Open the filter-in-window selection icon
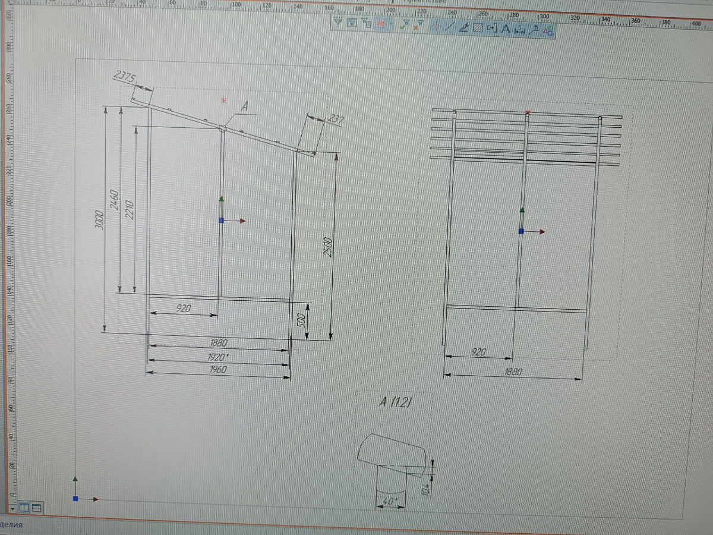This screenshot has height=535, width=713. (352, 22)
